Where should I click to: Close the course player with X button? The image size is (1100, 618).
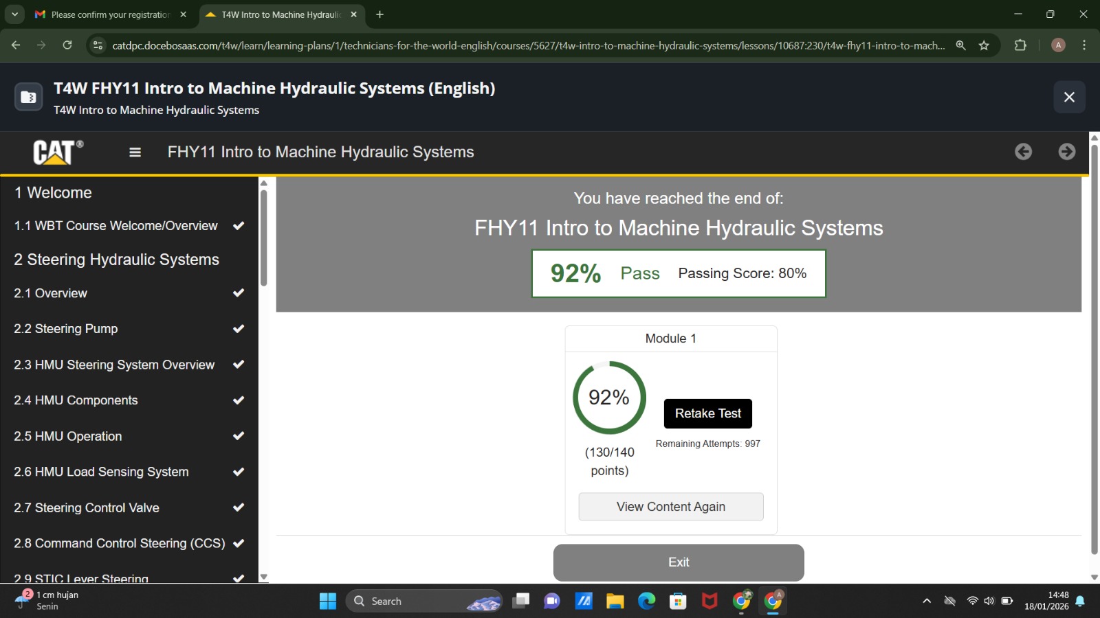coord(1069,97)
